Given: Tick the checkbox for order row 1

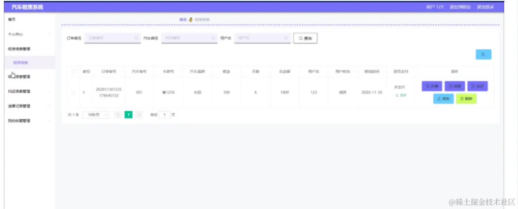Looking at the screenshot, I should click(x=73, y=92).
